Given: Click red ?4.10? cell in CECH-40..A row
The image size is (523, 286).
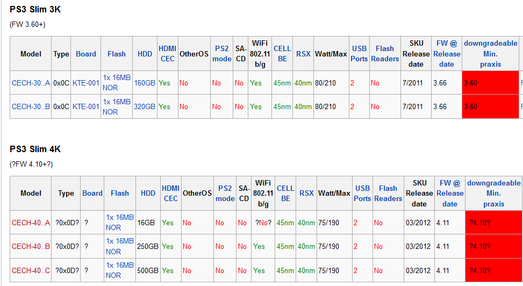Looking at the screenshot, I should [x=493, y=223].
